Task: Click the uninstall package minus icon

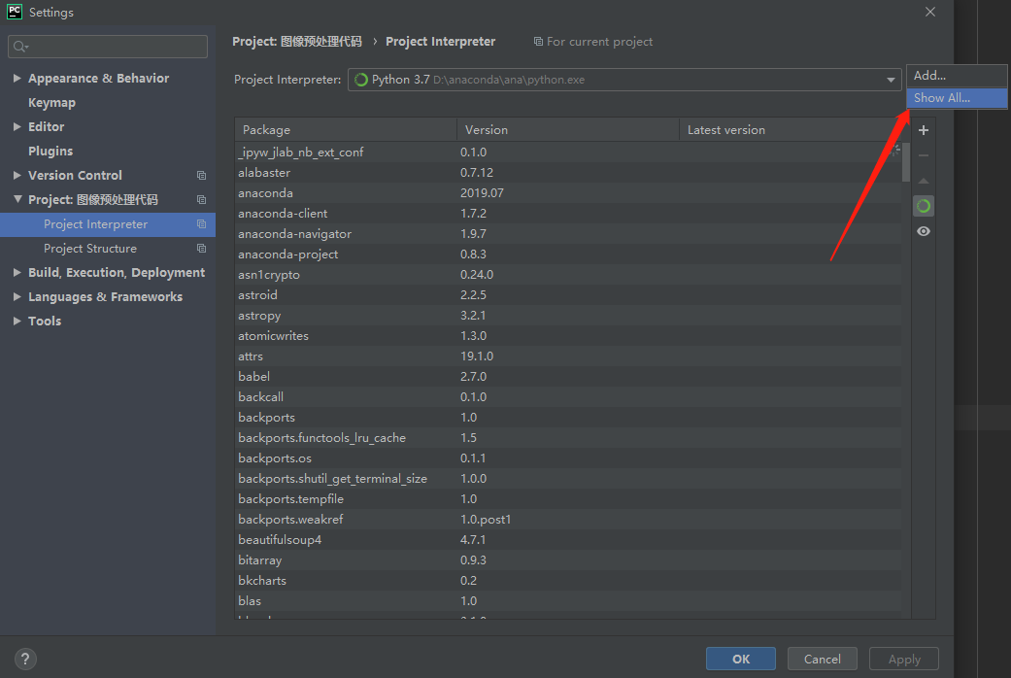Action: click(x=924, y=155)
